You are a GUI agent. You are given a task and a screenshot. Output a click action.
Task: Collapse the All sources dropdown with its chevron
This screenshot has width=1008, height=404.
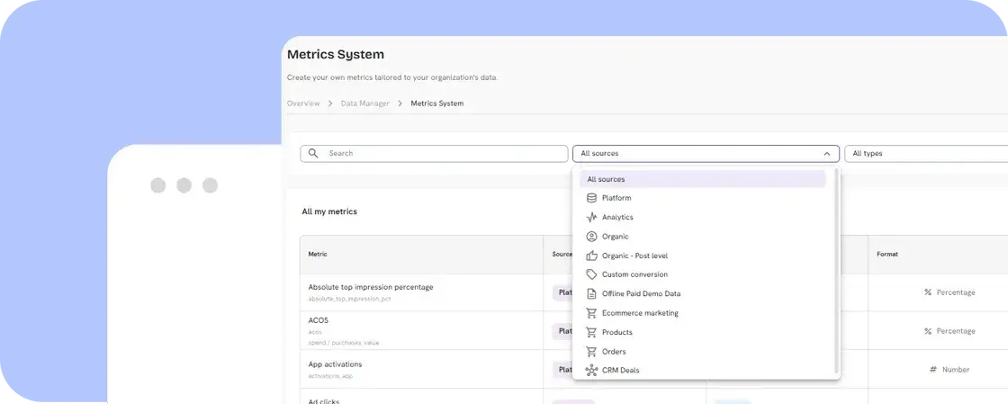point(827,154)
